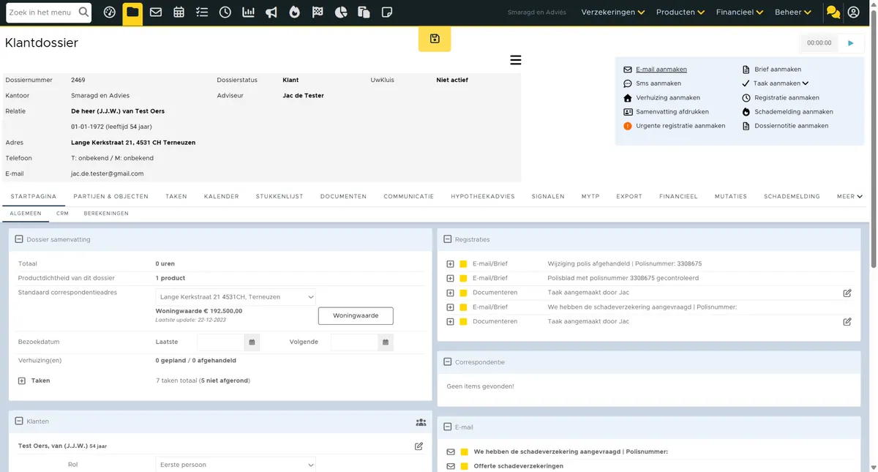Go to the Hypotheekadvies tab
Screen dimensions: 878x472
tap(483, 196)
